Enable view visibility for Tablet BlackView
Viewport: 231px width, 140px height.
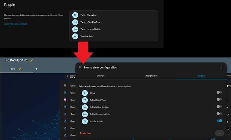pyautogui.click(x=219, y=100)
